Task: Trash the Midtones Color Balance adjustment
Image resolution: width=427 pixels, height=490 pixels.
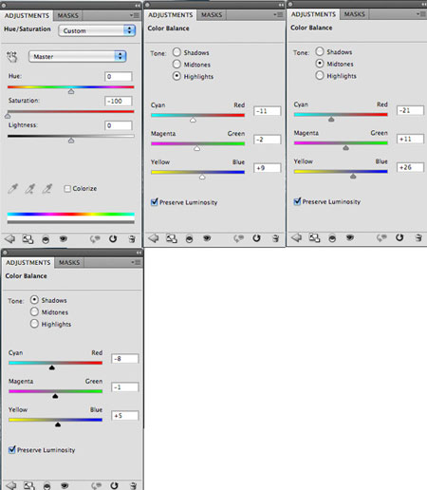Action: tap(418, 237)
